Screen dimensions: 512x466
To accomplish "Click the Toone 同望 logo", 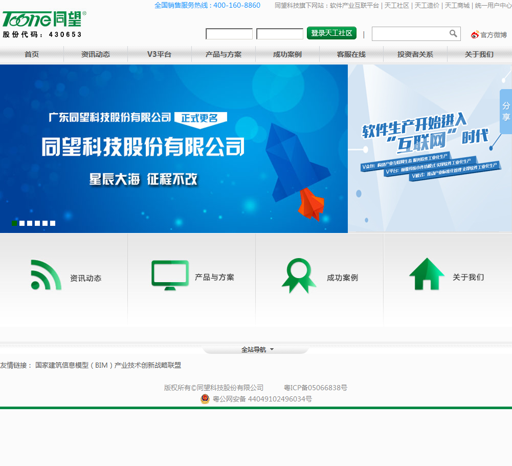I will pos(44,19).
